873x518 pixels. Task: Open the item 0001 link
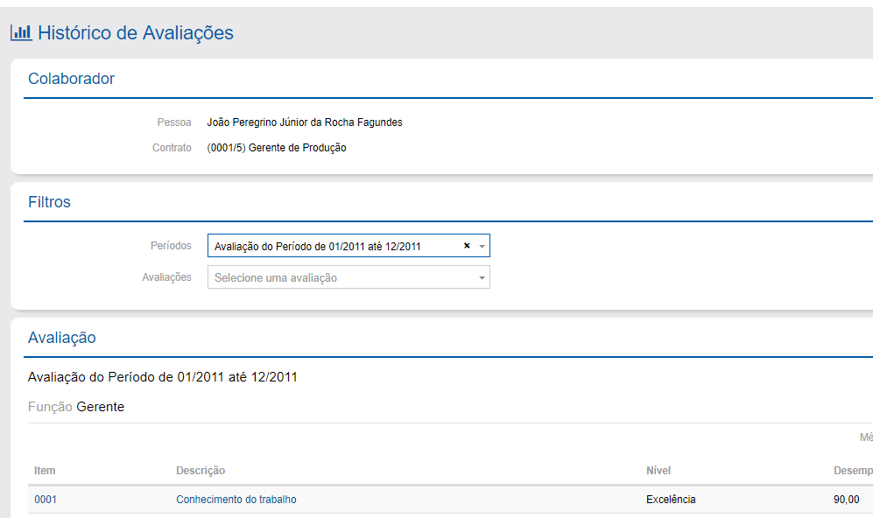(45, 500)
